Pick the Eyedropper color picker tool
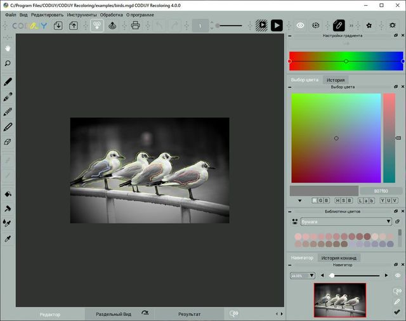Viewport: 406px width, 321px height. [8, 239]
